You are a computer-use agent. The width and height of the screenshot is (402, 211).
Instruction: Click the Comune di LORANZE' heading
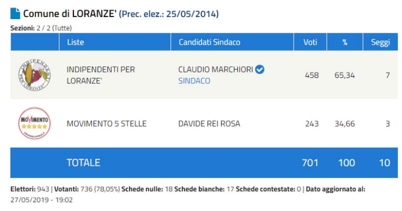pyautogui.click(x=70, y=14)
